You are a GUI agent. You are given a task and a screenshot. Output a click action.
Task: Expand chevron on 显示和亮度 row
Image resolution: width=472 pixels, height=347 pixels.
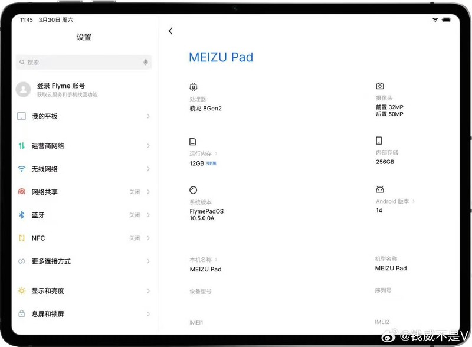coord(148,291)
